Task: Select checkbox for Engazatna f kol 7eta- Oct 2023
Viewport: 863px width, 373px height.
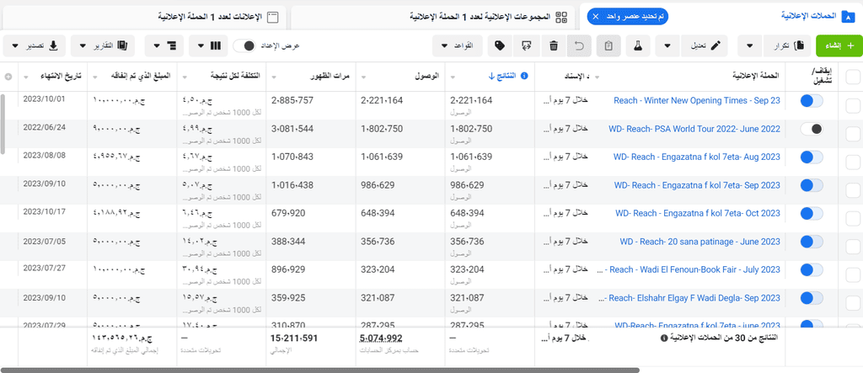Action: point(853,219)
